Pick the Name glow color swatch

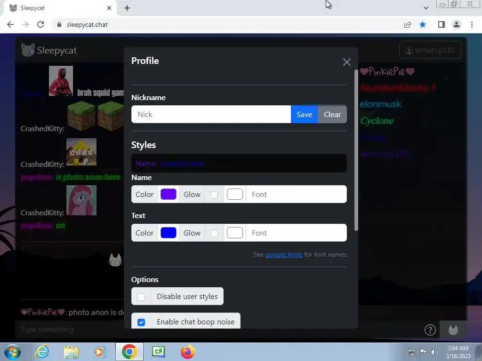[x=235, y=194]
